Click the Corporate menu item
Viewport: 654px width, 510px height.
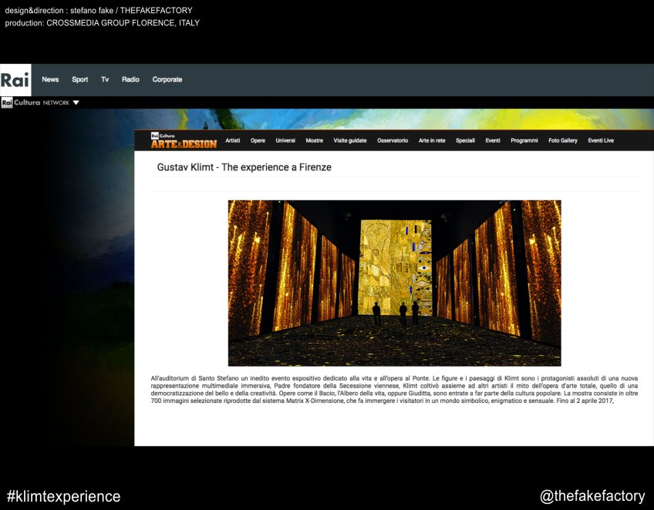coord(167,79)
